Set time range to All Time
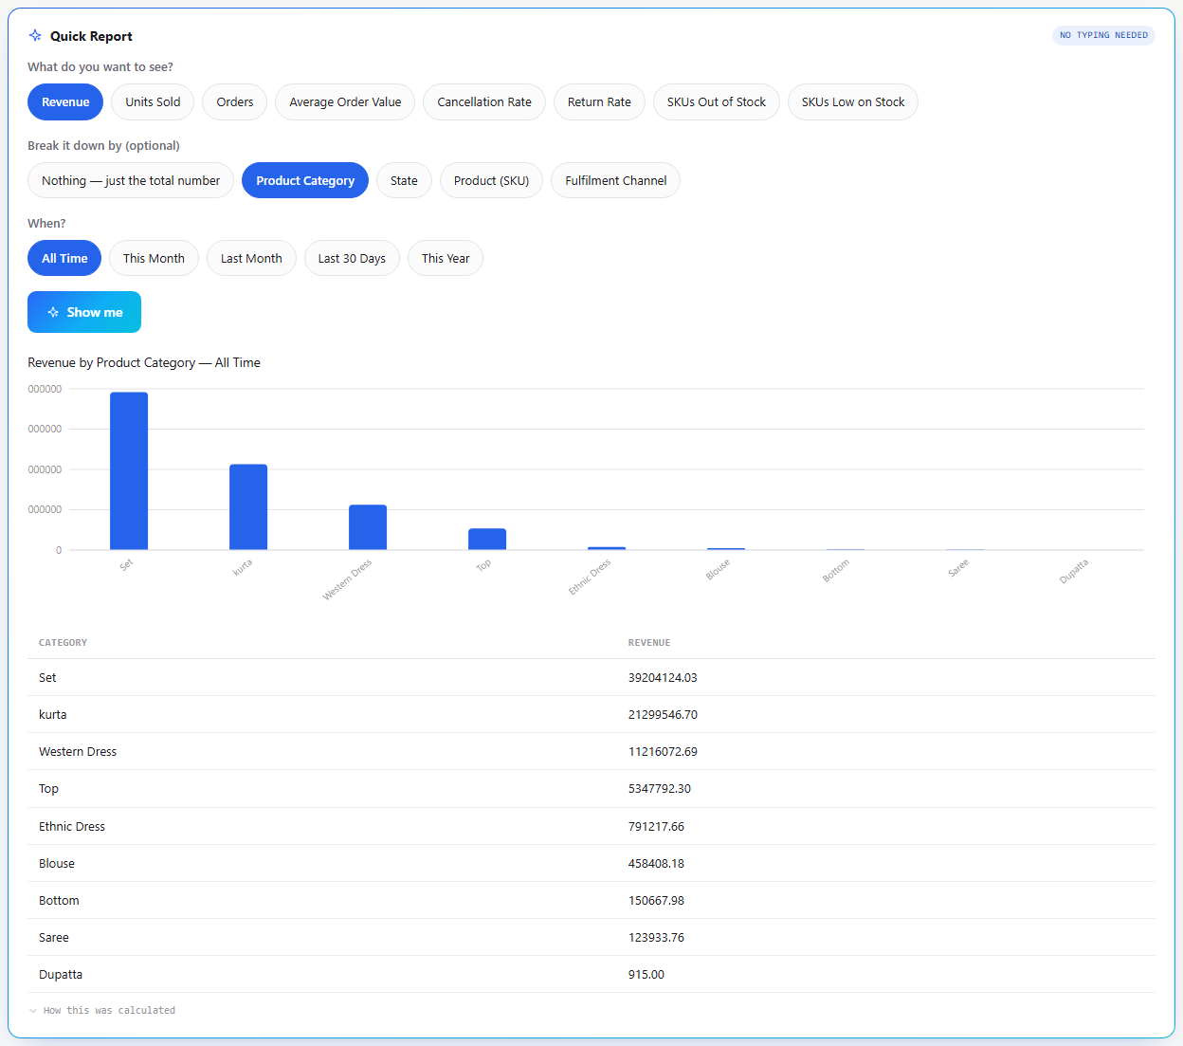This screenshot has height=1046, width=1183. coord(64,258)
